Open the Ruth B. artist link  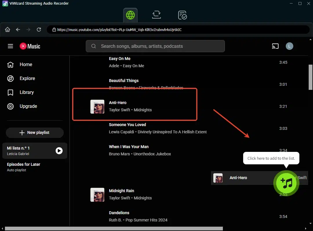click(x=115, y=220)
